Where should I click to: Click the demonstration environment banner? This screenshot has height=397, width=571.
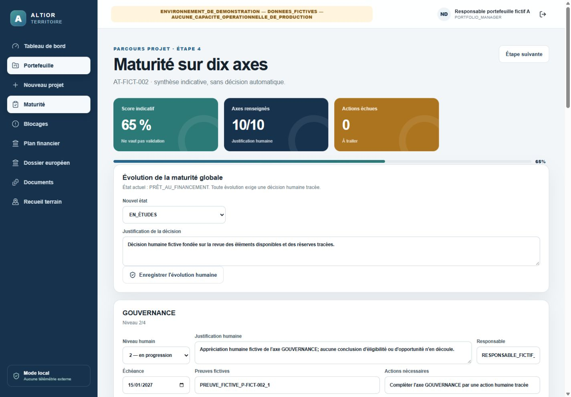click(x=242, y=14)
